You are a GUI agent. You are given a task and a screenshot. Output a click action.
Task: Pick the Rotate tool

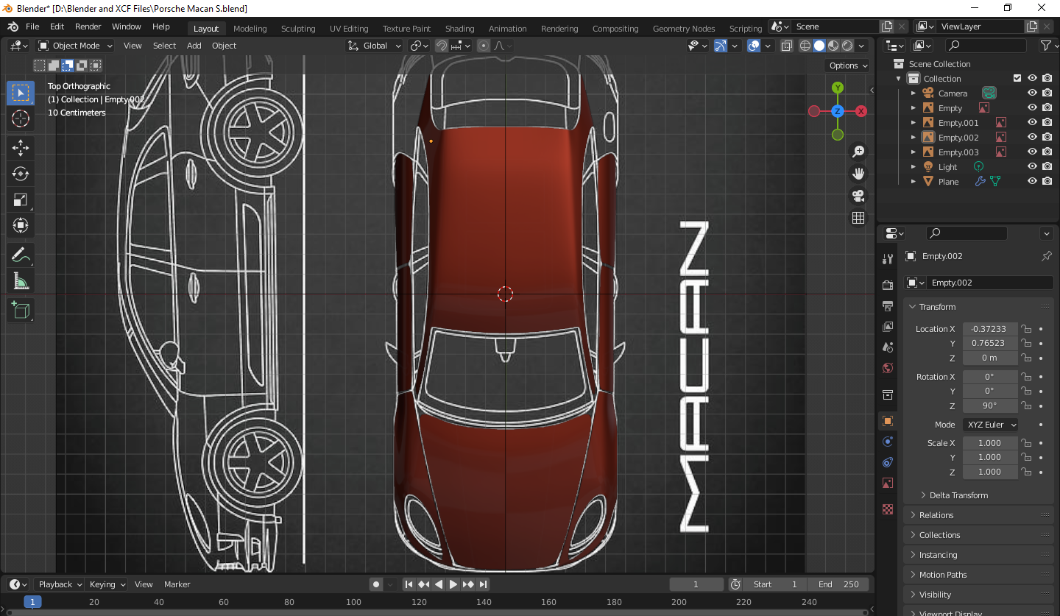21,174
